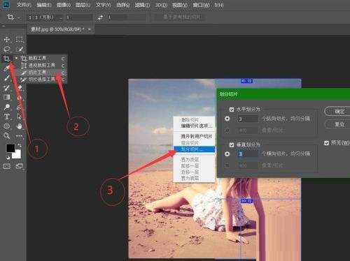The width and height of the screenshot is (350, 261).
Task: Click the vertical slice count field
Action: click(x=248, y=154)
